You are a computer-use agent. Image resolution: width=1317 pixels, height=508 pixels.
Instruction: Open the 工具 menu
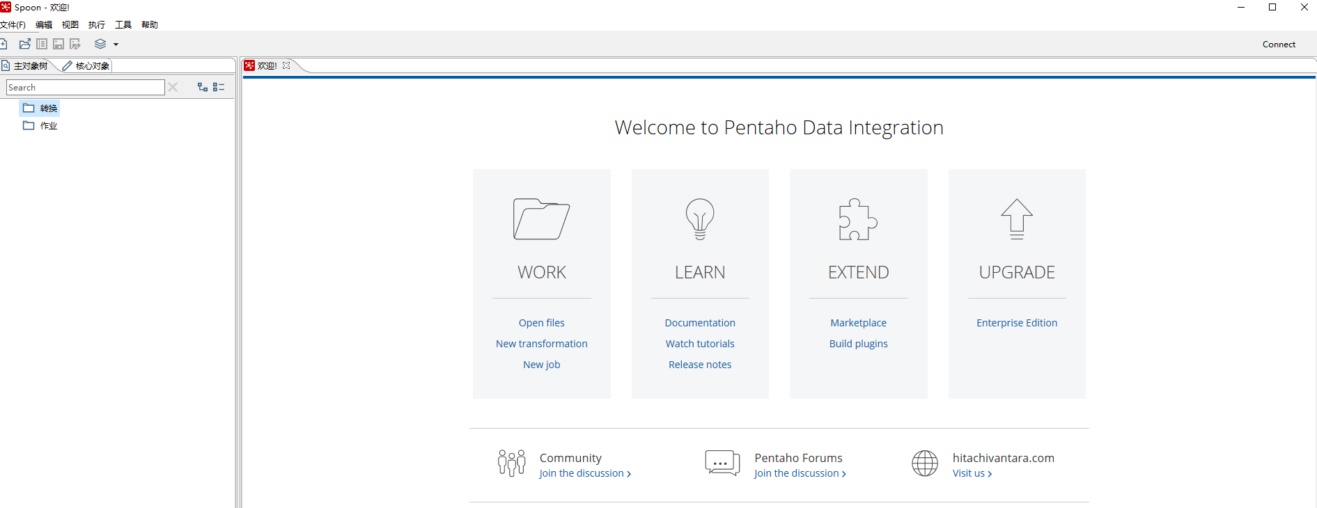(123, 24)
